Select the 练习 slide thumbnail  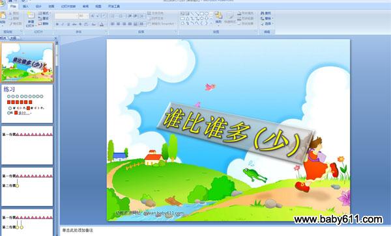pyautogui.click(x=27, y=103)
